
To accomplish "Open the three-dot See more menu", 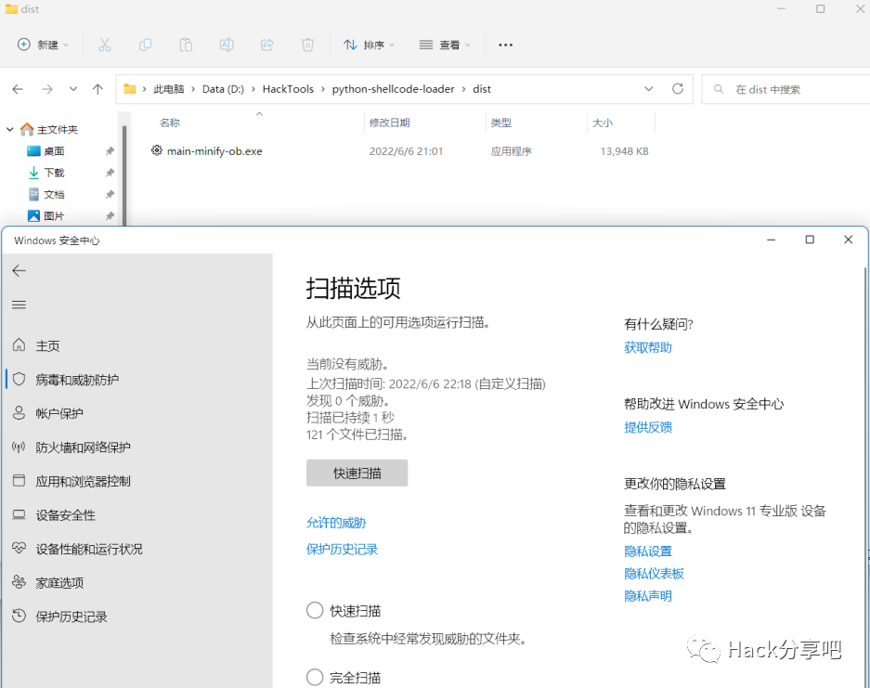I will click(x=505, y=45).
